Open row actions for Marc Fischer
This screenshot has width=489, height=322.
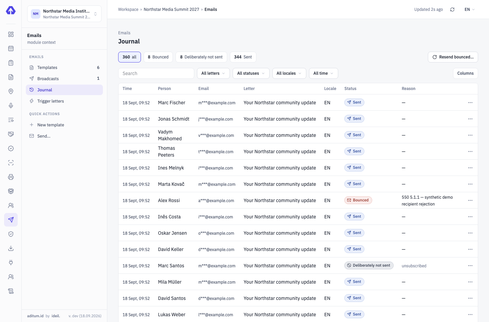(470, 103)
